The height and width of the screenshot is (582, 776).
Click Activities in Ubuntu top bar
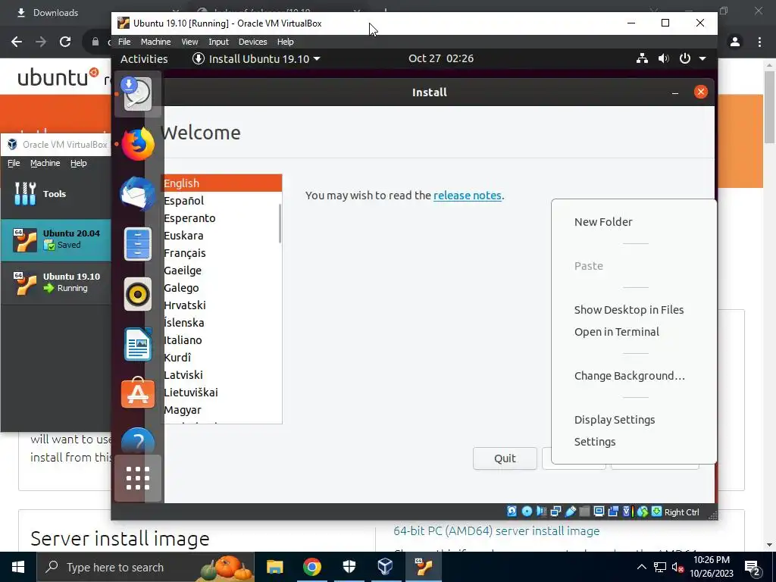tap(144, 58)
